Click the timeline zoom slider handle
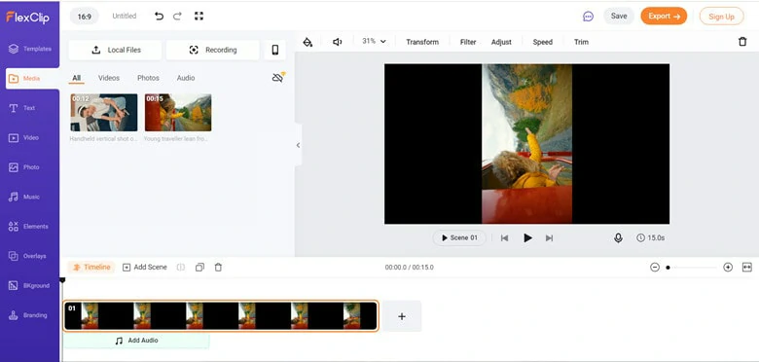This screenshot has height=362, width=759. [x=668, y=268]
